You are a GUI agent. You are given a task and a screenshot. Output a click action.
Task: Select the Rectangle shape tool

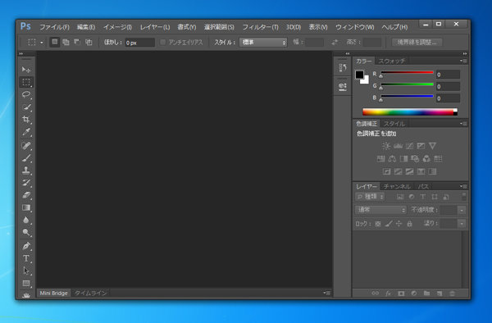pyautogui.click(x=26, y=284)
